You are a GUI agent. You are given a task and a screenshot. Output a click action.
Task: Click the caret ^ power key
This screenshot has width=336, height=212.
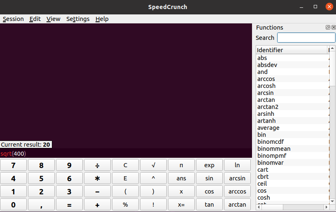[153, 178]
